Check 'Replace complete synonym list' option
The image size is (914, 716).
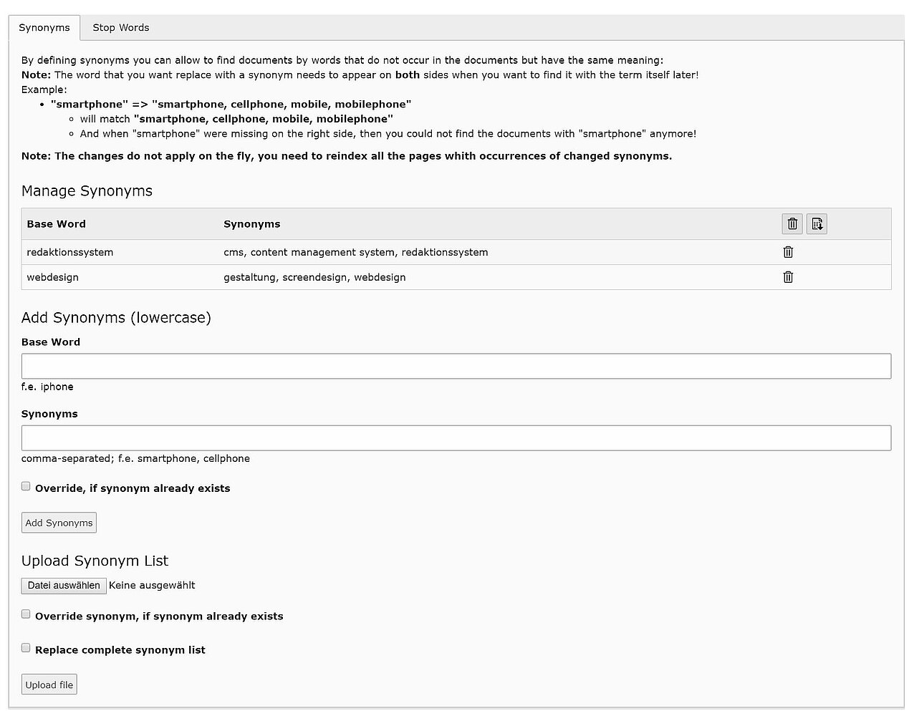26,648
